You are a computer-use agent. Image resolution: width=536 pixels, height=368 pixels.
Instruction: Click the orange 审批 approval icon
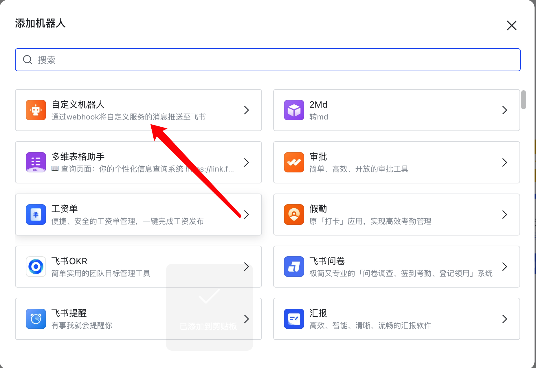(x=294, y=162)
